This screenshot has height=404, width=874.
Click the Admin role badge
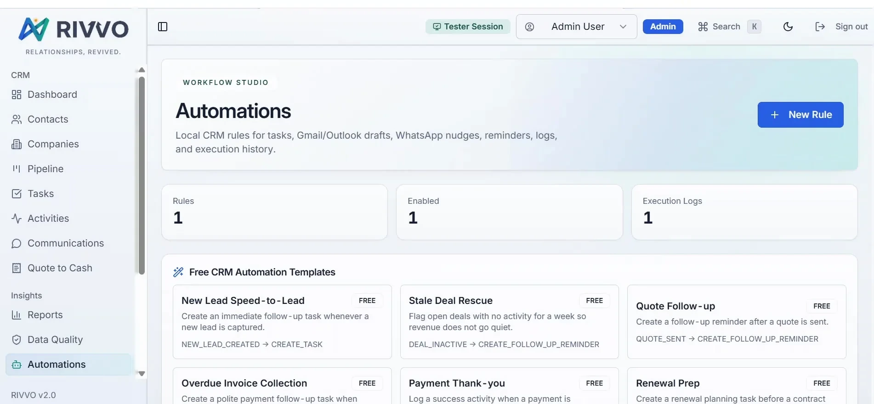point(663,27)
